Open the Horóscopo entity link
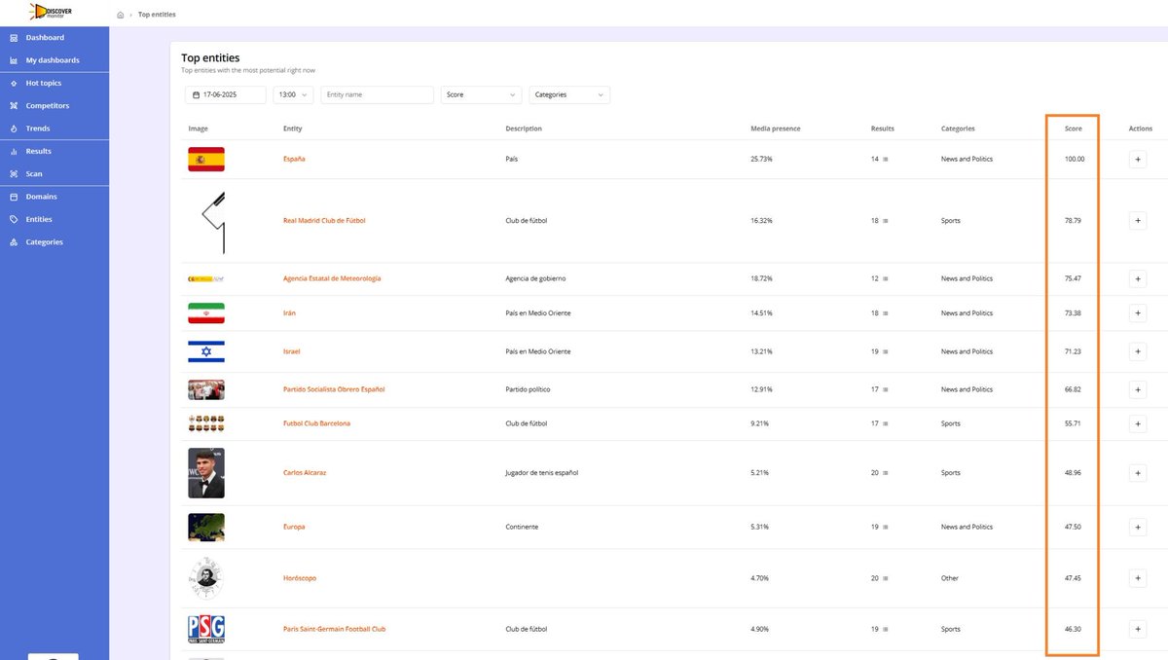Screen dimensions: 1168x660 pos(300,578)
